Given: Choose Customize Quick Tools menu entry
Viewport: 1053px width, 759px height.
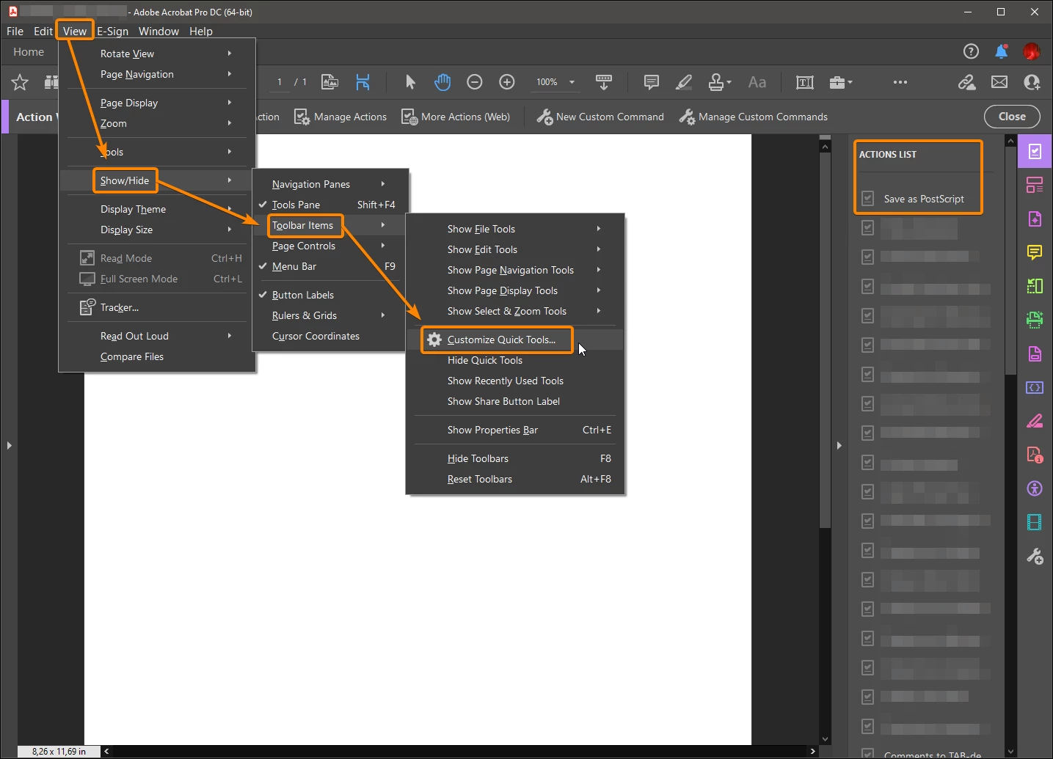Looking at the screenshot, I should click(x=515, y=340).
